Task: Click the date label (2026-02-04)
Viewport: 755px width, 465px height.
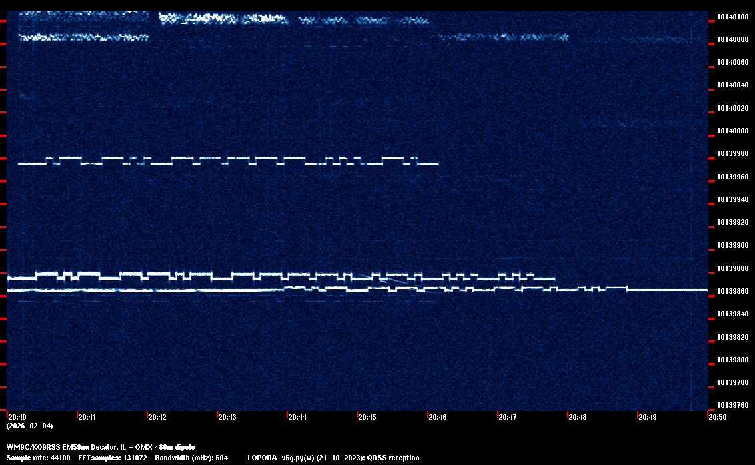Action: (x=29, y=426)
